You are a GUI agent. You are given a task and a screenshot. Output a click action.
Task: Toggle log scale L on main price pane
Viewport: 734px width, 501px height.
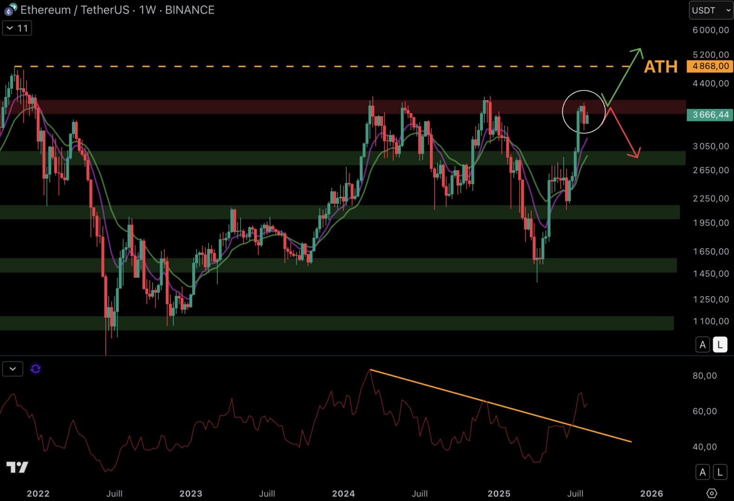tap(720, 345)
